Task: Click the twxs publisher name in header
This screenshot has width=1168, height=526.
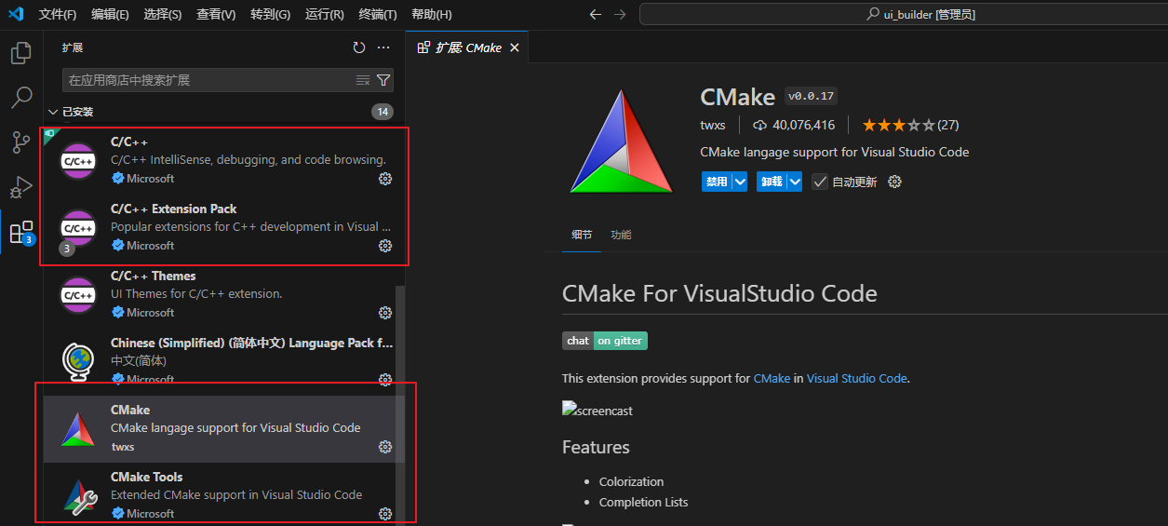Action: 712,125
